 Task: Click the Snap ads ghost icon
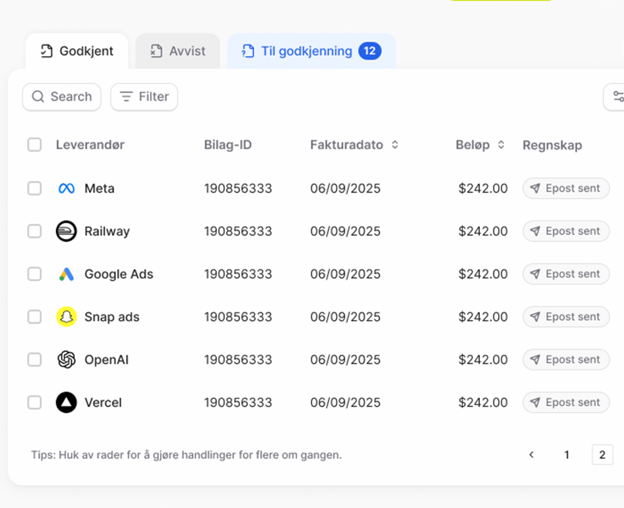click(x=66, y=317)
